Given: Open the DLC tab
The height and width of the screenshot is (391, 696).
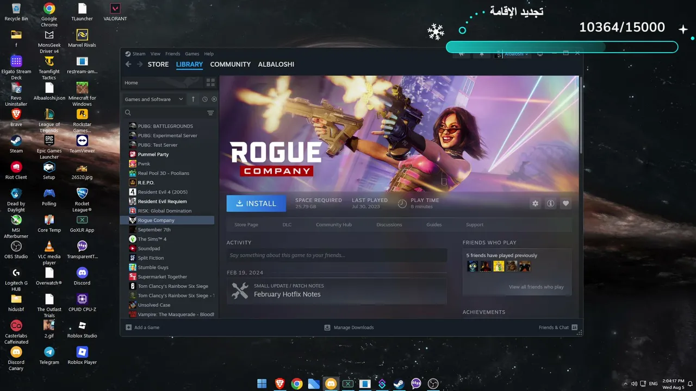Looking at the screenshot, I should click(287, 225).
